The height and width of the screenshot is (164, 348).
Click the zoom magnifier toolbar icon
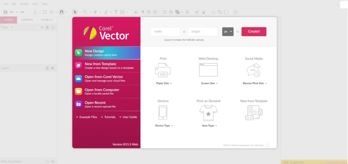coord(35,12)
